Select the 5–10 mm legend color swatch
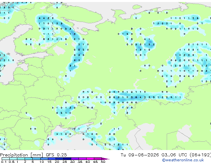Image resolution: width=211 pixels, height=163 pixels. tap(36, 159)
